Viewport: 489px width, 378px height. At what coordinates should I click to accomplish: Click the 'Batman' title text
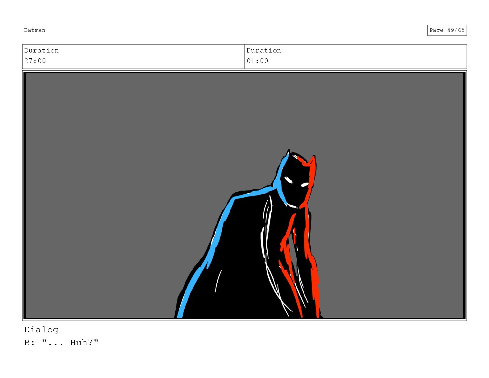35,30
